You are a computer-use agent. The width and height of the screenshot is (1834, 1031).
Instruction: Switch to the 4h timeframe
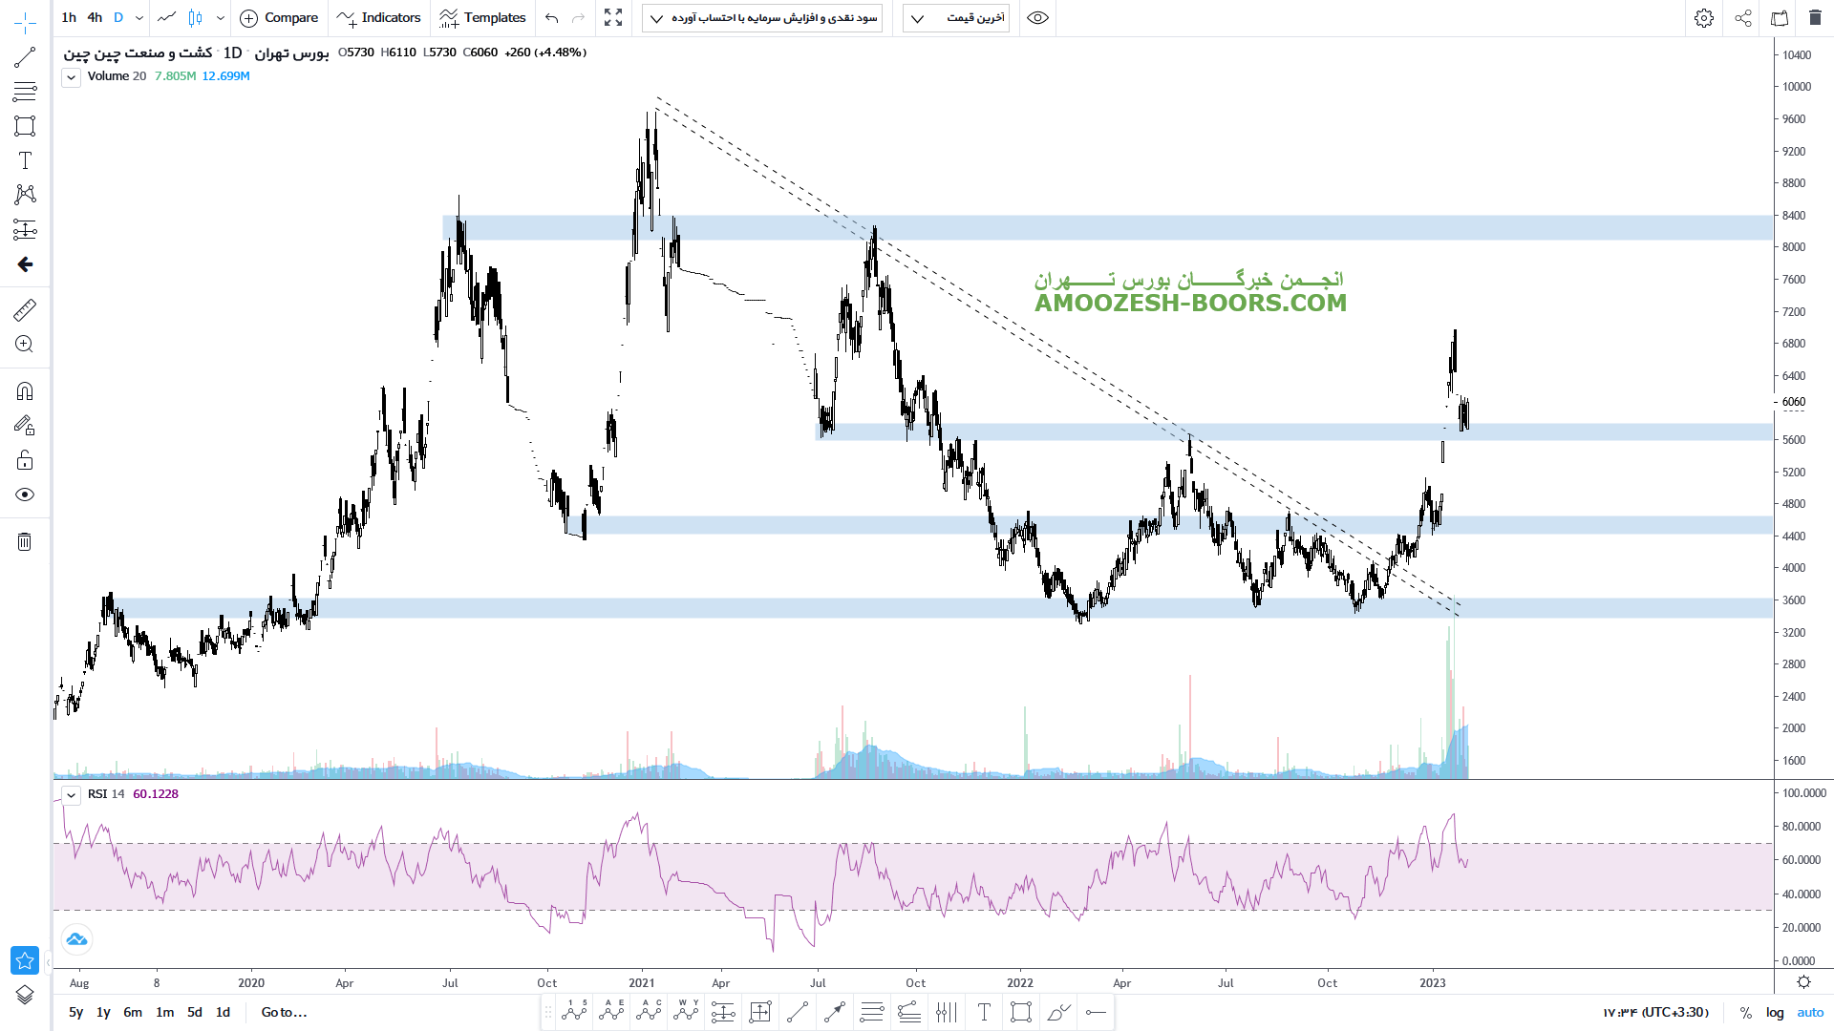[x=95, y=18]
